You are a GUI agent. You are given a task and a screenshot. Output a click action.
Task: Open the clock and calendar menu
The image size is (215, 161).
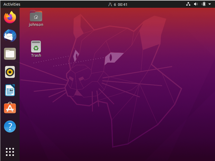point(118,5)
